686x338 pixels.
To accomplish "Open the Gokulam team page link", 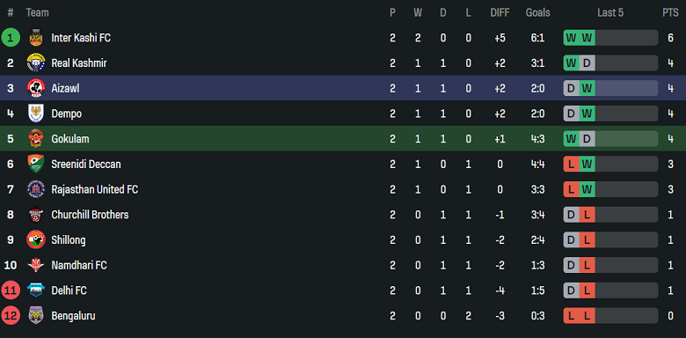I will click(70, 139).
